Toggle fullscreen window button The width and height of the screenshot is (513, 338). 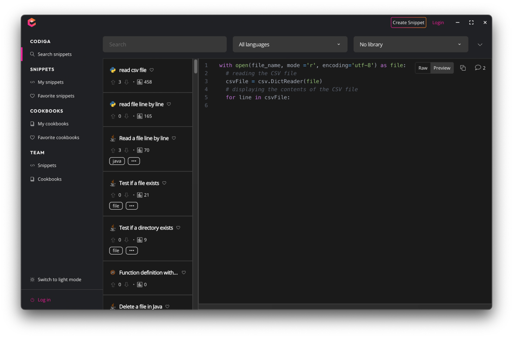click(x=471, y=22)
